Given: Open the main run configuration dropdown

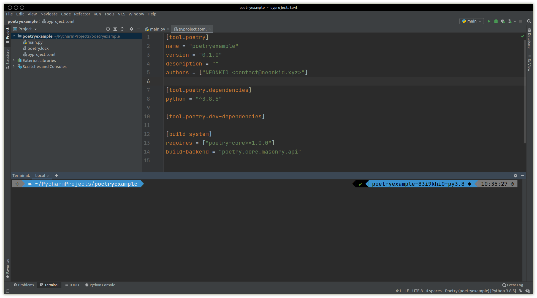Looking at the screenshot, I should [471, 21].
